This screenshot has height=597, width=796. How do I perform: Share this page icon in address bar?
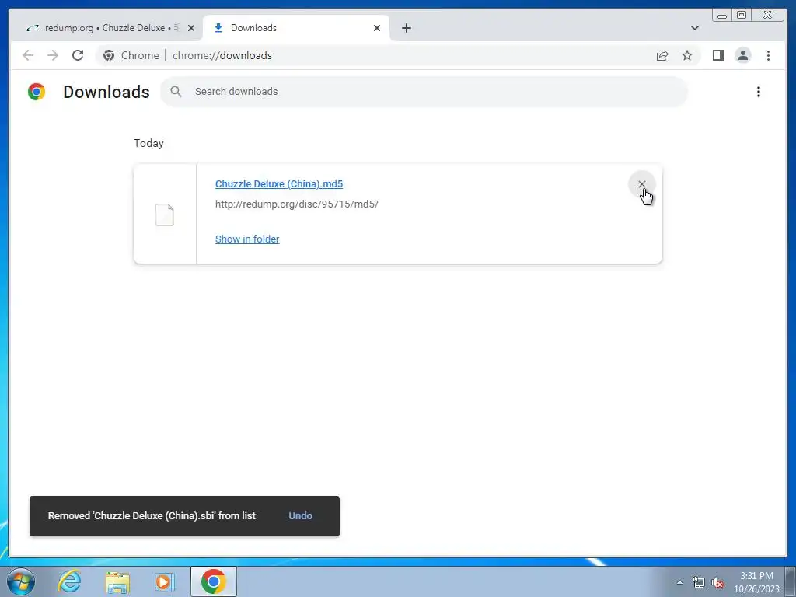pos(662,55)
